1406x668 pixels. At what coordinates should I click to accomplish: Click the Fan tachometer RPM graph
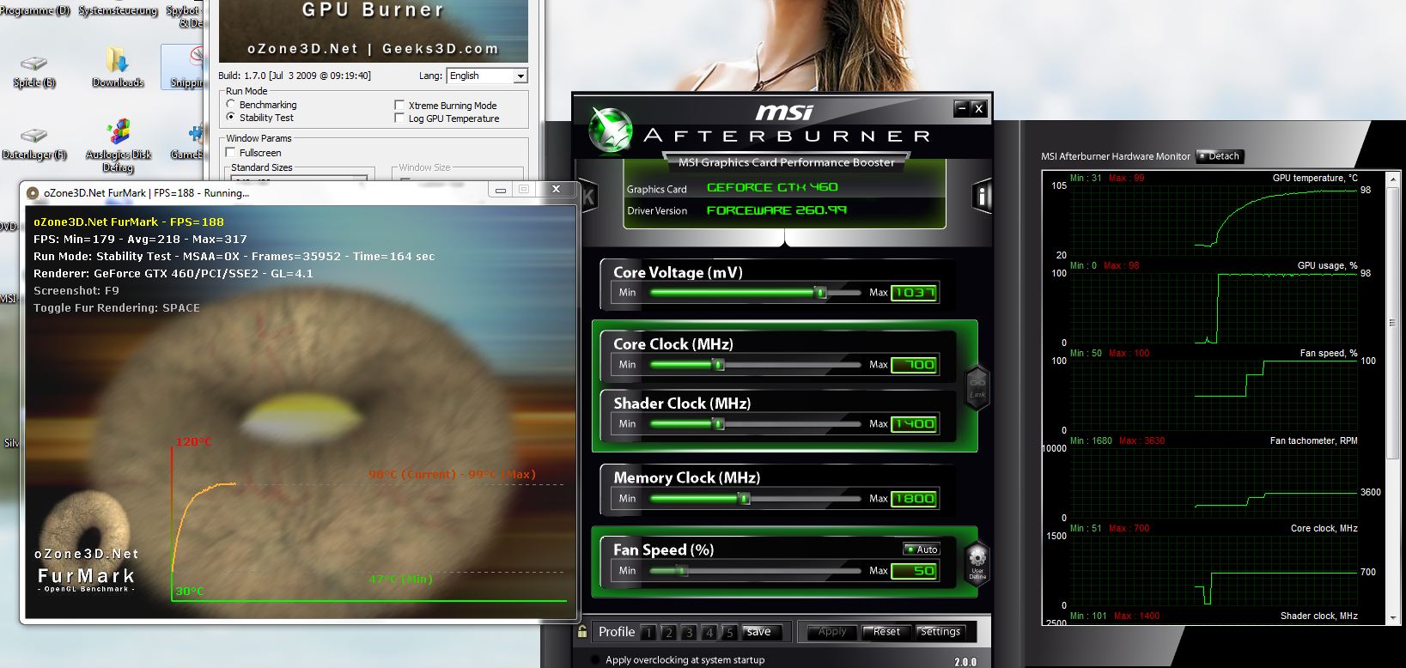(x=1213, y=483)
